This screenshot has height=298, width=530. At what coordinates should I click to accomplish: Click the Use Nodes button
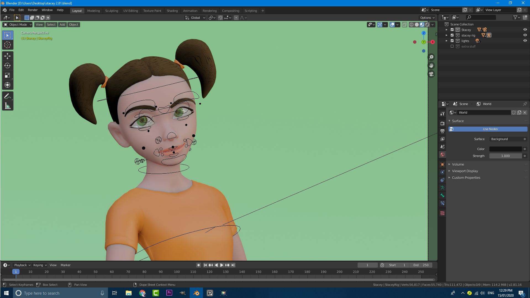(x=490, y=129)
